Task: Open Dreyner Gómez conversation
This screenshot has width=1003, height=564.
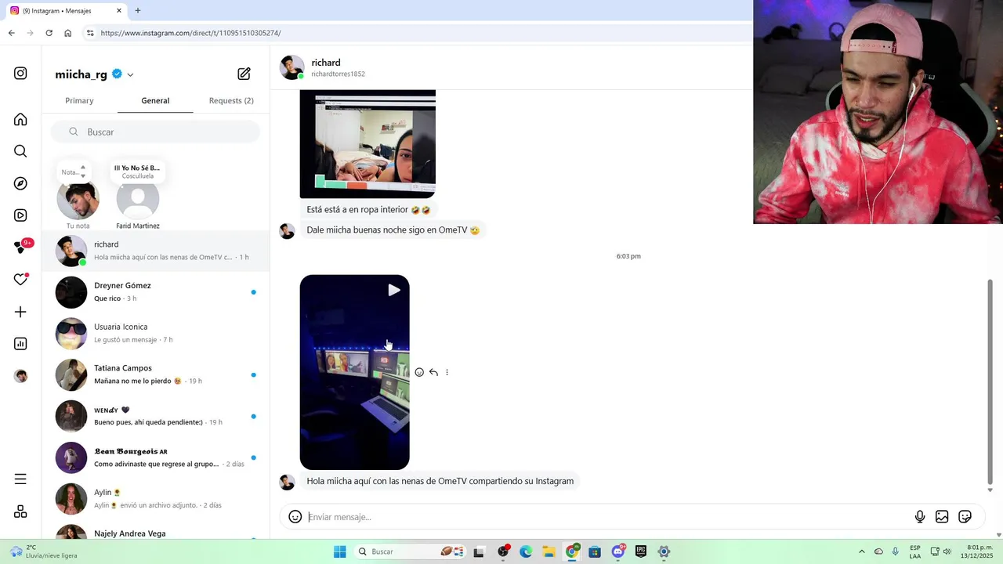Action: point(155,292)
